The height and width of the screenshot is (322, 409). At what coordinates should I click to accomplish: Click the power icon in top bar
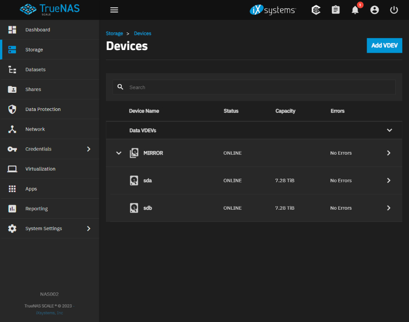pos(394,10)
